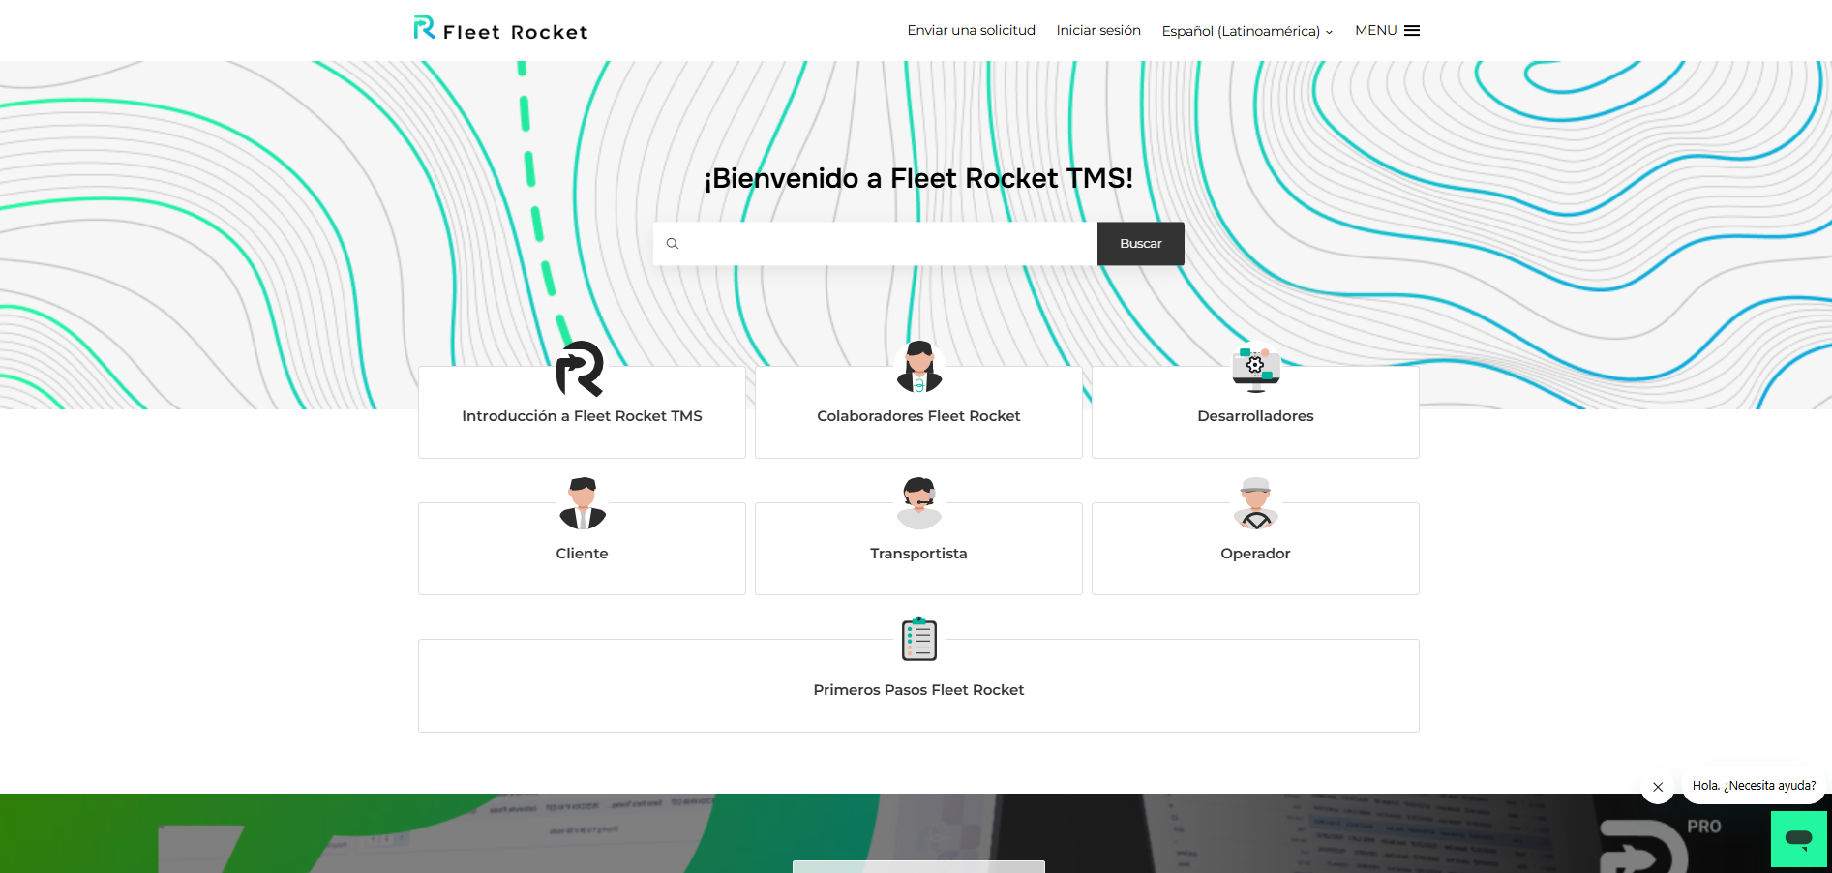
Task: Click the Cliente businessman avatar icon
Action: coord(583,503)
